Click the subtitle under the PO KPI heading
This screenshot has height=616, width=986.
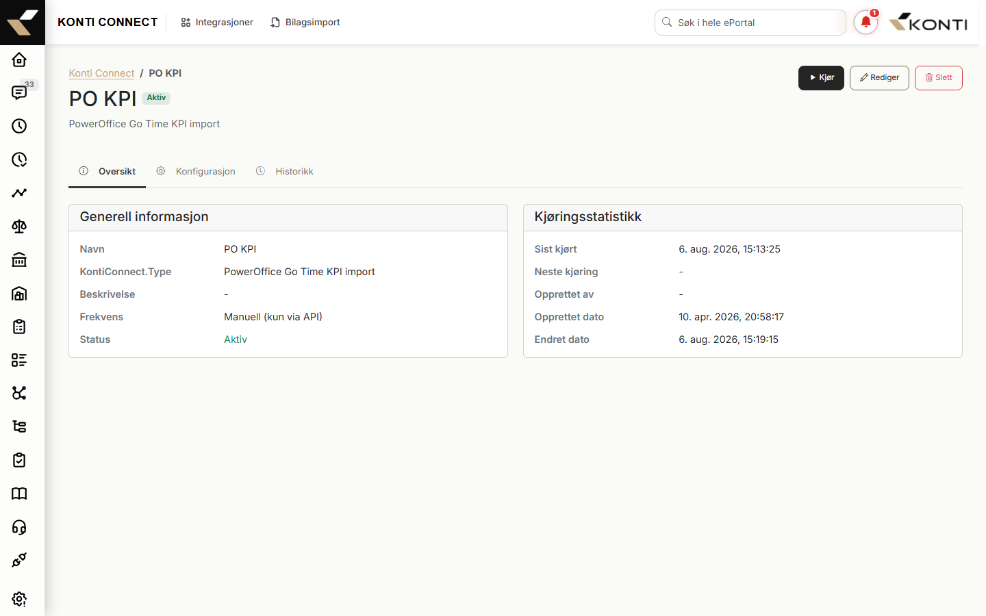click(144, 124)
